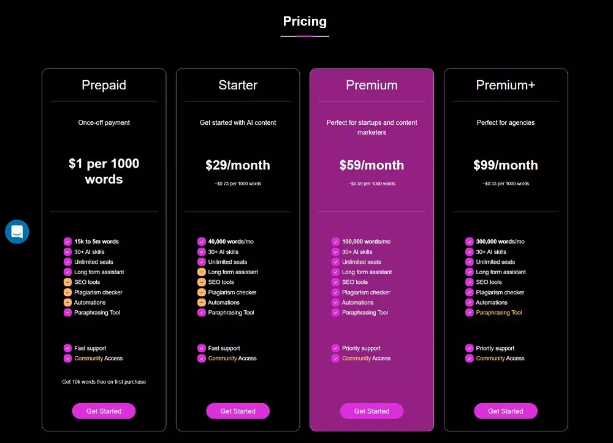Open the blue chat support widget
The height and width of the screenshot is (443, 613).
17,231
